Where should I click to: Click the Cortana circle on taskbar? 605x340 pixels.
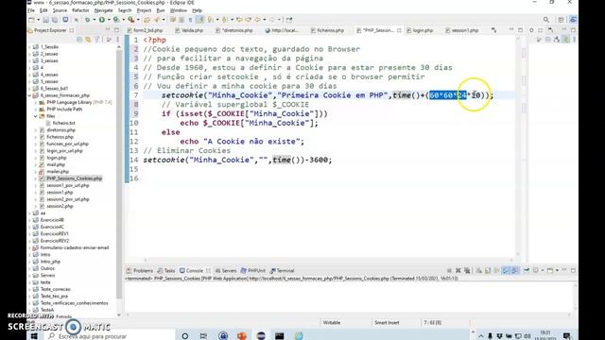(x=185, y=336)
